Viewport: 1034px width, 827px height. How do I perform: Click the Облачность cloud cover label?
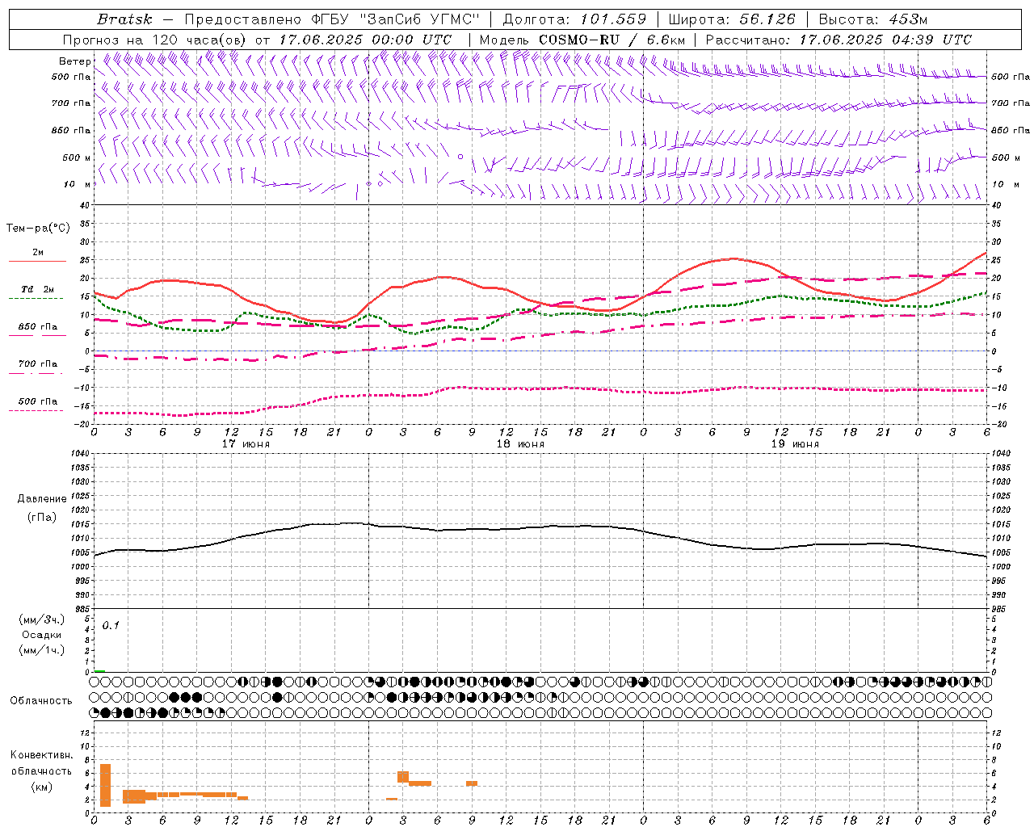(x=41, y=701)
